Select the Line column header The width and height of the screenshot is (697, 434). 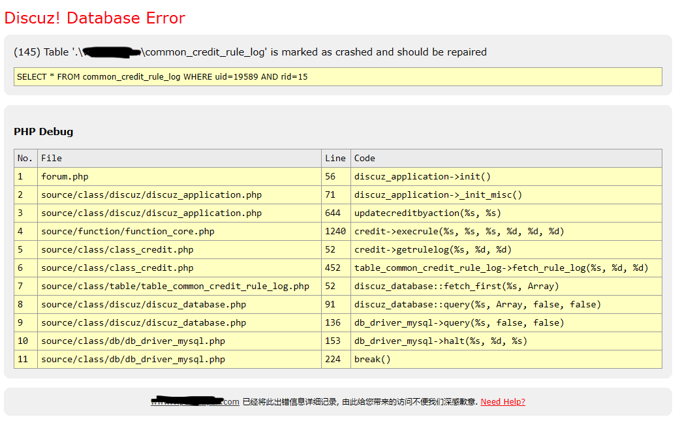tap(335, 159)
